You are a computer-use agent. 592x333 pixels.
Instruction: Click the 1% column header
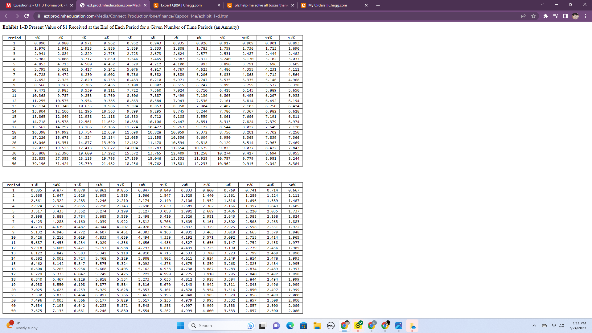pos(37,38)
